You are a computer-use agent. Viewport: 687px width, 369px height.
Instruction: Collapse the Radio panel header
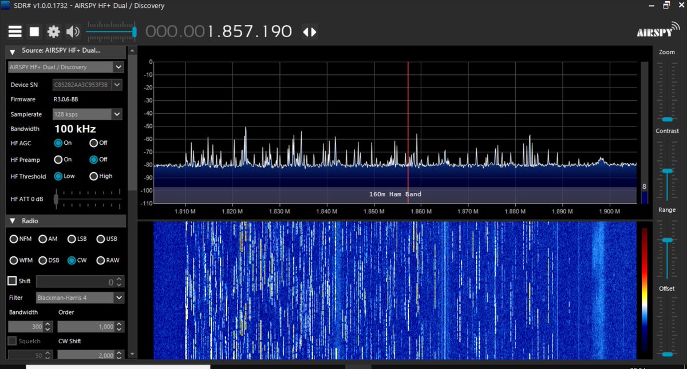(66, 221)
